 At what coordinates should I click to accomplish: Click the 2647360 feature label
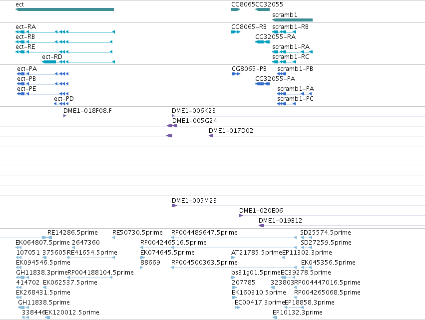pyautogui.click(x=86, y=243)
